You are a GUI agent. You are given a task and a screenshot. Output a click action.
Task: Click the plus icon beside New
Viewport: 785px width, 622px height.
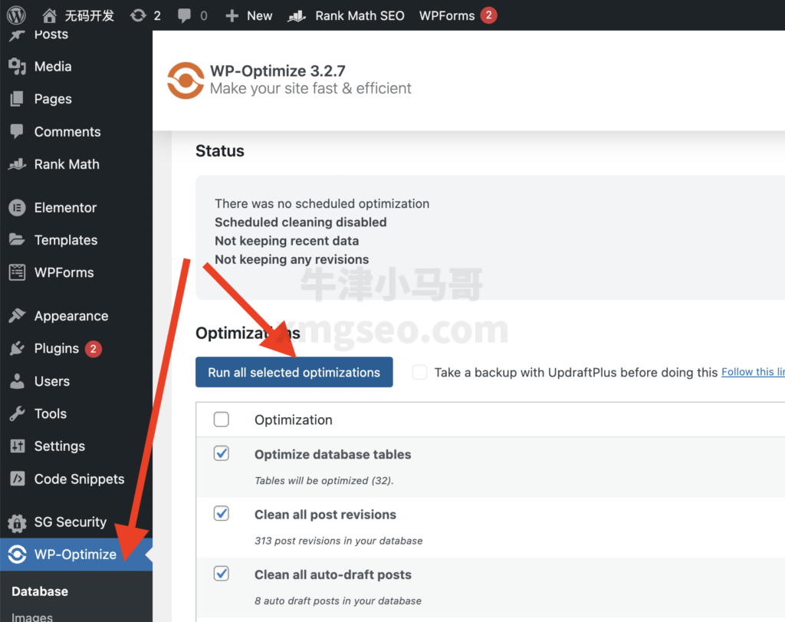232,15
